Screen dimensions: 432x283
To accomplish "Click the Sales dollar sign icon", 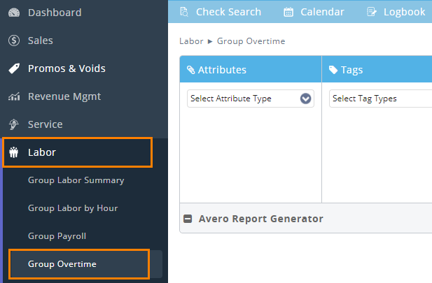I will coord(13,41).
